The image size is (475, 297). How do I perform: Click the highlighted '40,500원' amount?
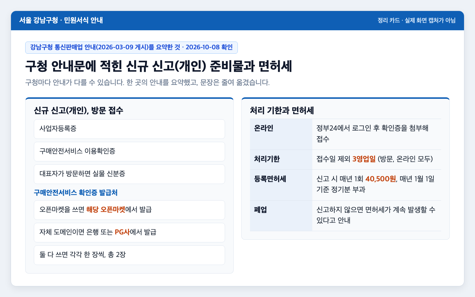tap(381, 179)
